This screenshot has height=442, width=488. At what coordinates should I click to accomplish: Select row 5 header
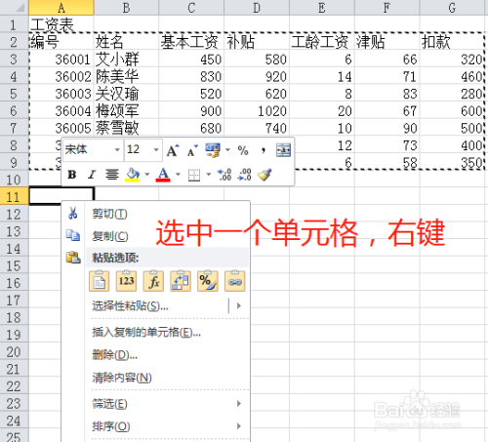coord(14,94)
